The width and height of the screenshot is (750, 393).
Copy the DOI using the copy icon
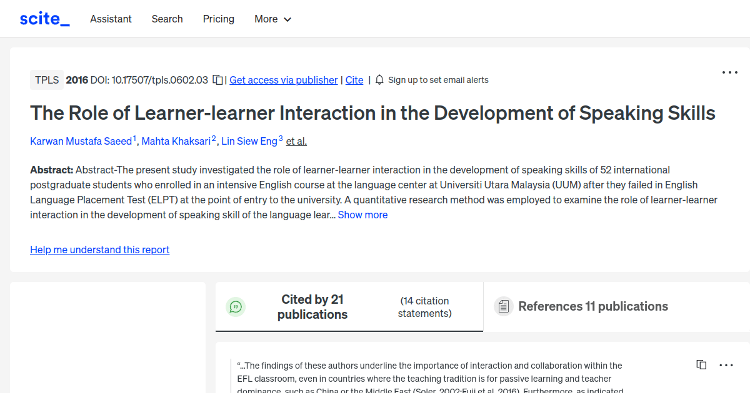coord(217,80)
